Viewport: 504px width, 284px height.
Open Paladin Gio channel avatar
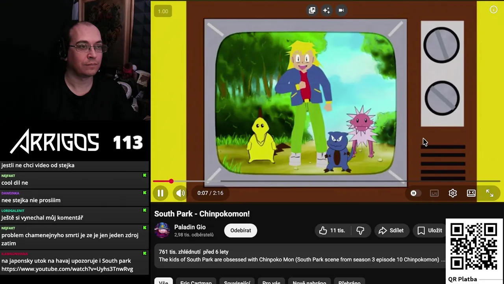tap(162, 230)
